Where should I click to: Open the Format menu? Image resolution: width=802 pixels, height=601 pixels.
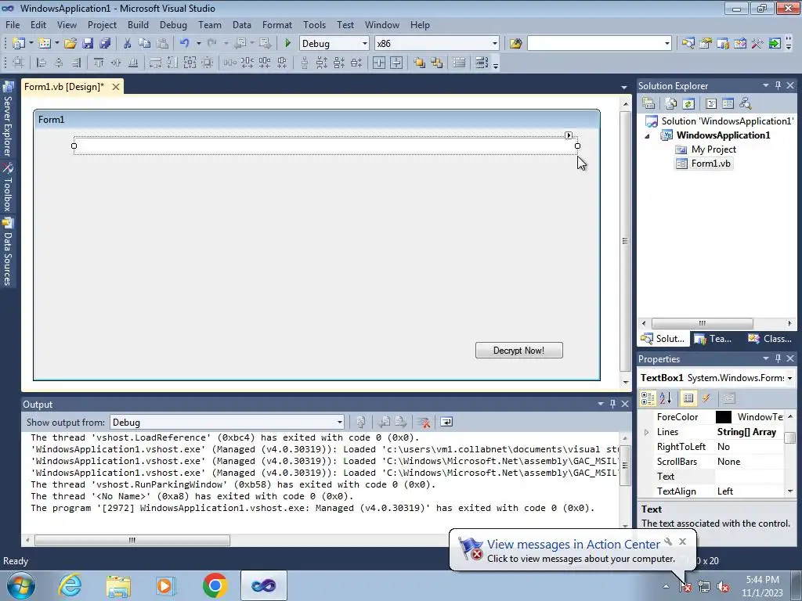277,24
